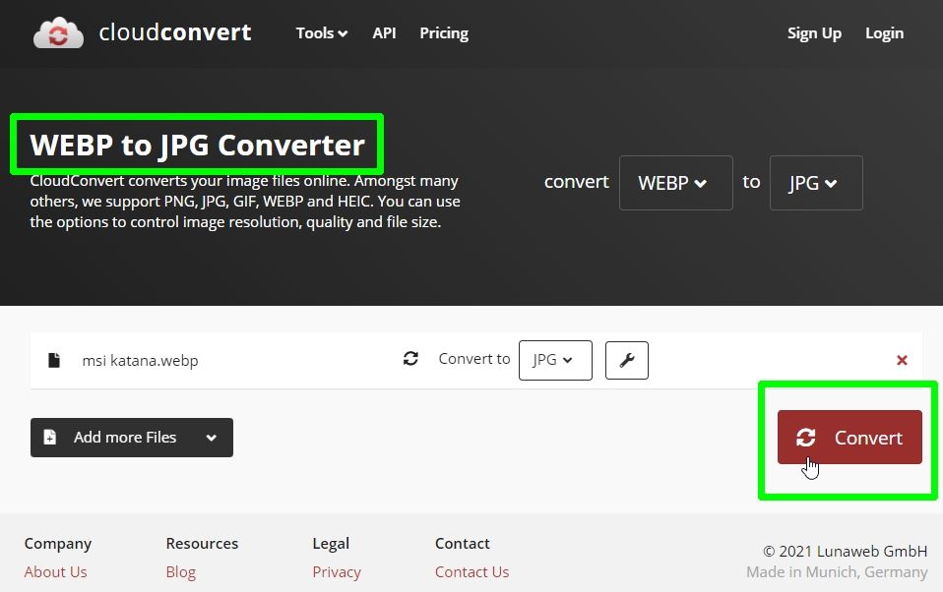Open the API page
Image resolution: width=943 pixels, height=592 pixels.
[384, 32]
